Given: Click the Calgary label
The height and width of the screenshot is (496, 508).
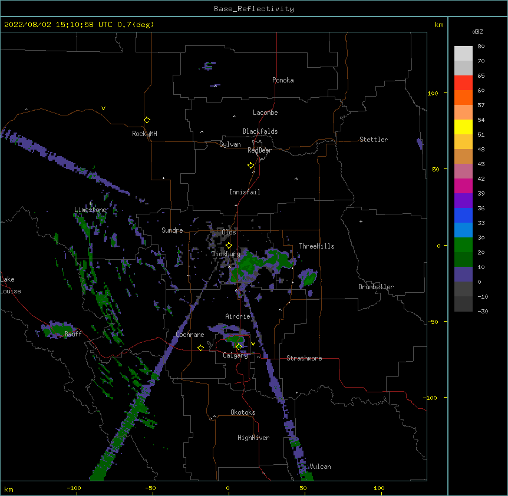Looking at the screenshot, I should (x=235, y=355).
